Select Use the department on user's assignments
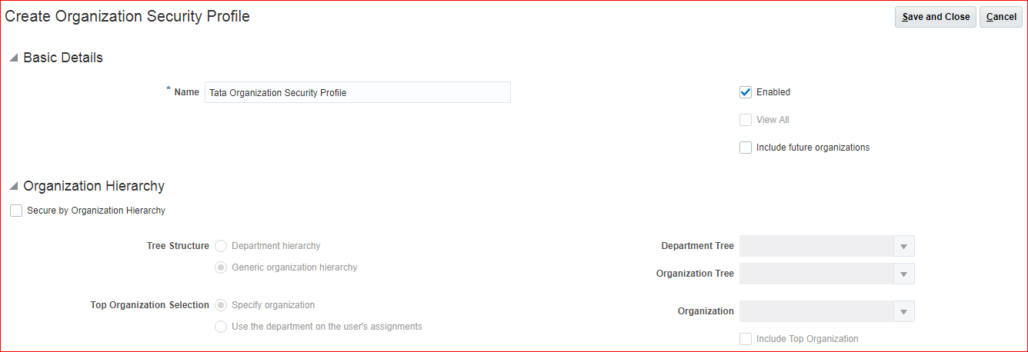 click(221, 327)
